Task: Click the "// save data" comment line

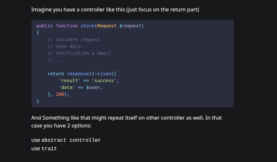Action: (x=64, y=46)
